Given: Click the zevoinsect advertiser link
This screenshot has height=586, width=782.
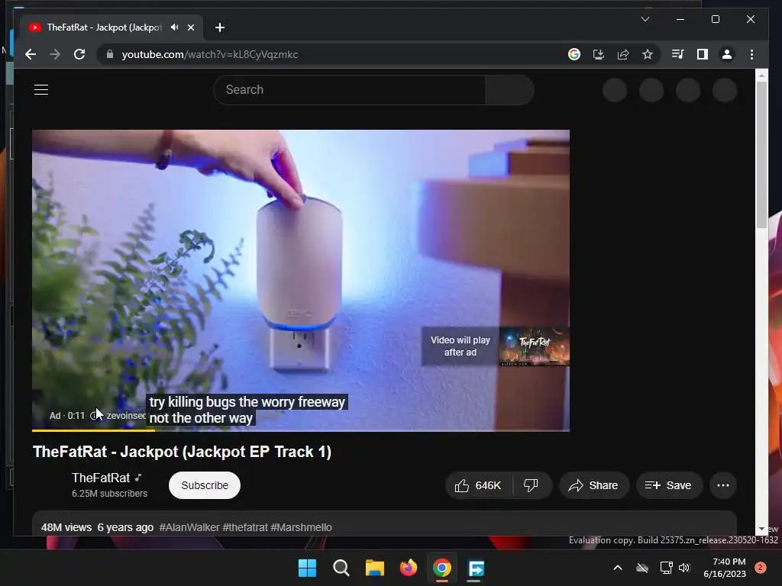Looking at the screenshot, I should pyautogui.click(x=126, y=416).
